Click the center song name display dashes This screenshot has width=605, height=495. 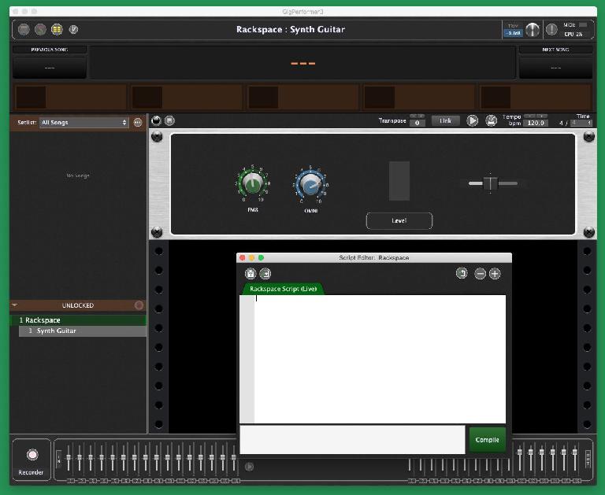[302, 64]
